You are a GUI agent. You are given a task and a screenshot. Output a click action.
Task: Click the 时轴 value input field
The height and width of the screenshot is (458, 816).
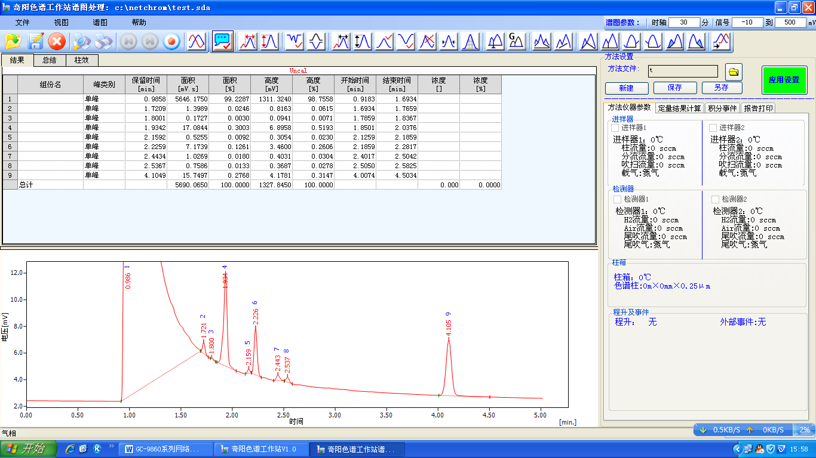[x=684, y=23]
